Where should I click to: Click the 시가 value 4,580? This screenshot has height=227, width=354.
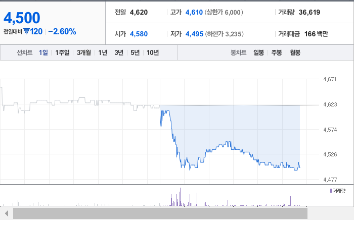(139, 34)
